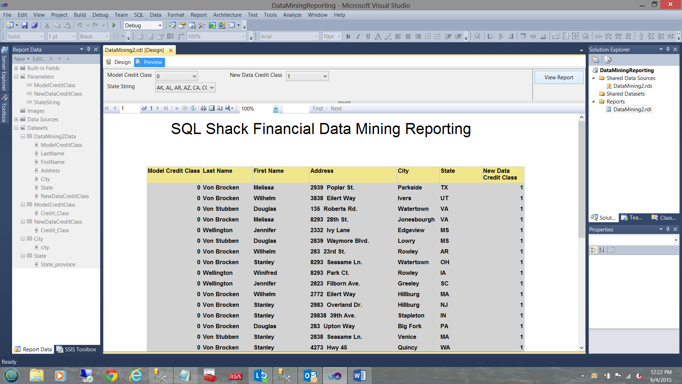Click the current page number field
This screenshot has height=384, width=682.
pyautogui.click(x=130, y=108)
